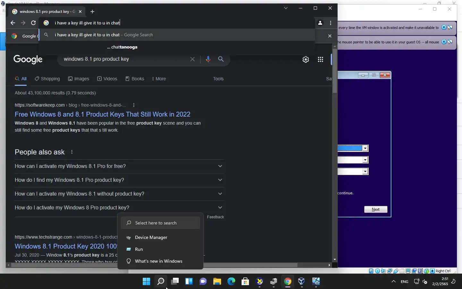Open ENG language indicator in tray

(x=405, y=281)
